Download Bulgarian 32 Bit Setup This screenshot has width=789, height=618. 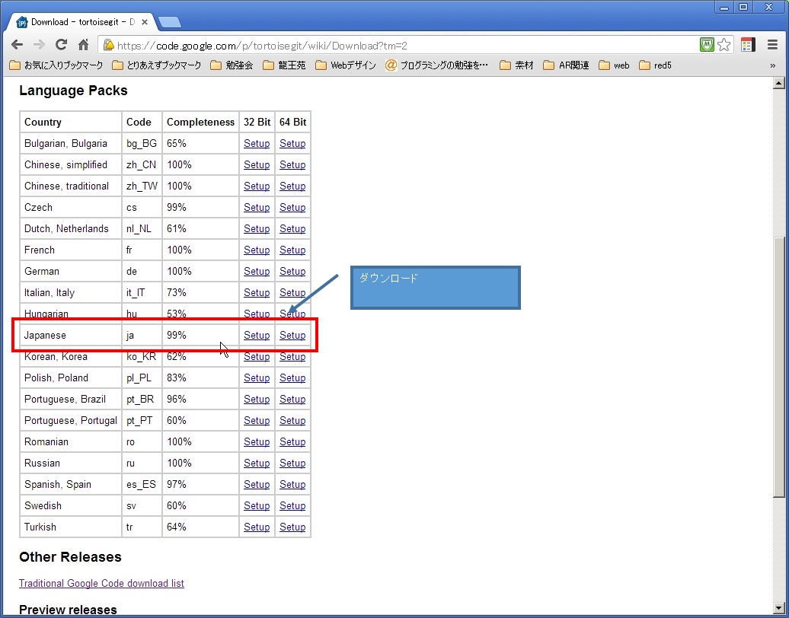[x=257, y=144]
